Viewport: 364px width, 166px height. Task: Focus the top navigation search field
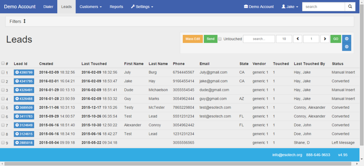point(323,7)
